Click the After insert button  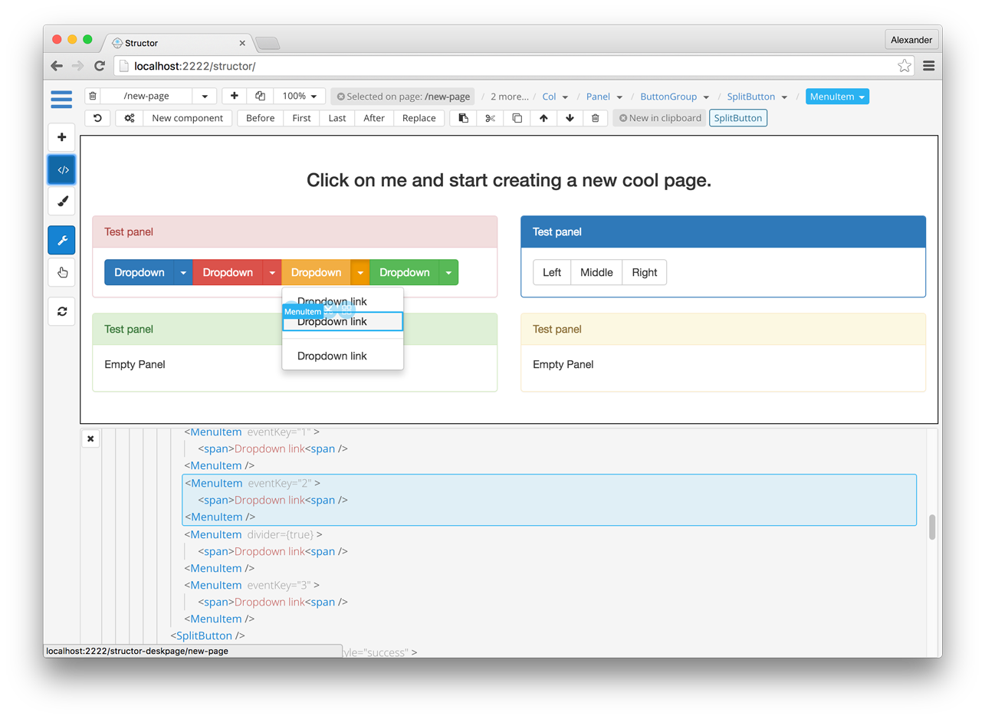click(x=374, y=118)
